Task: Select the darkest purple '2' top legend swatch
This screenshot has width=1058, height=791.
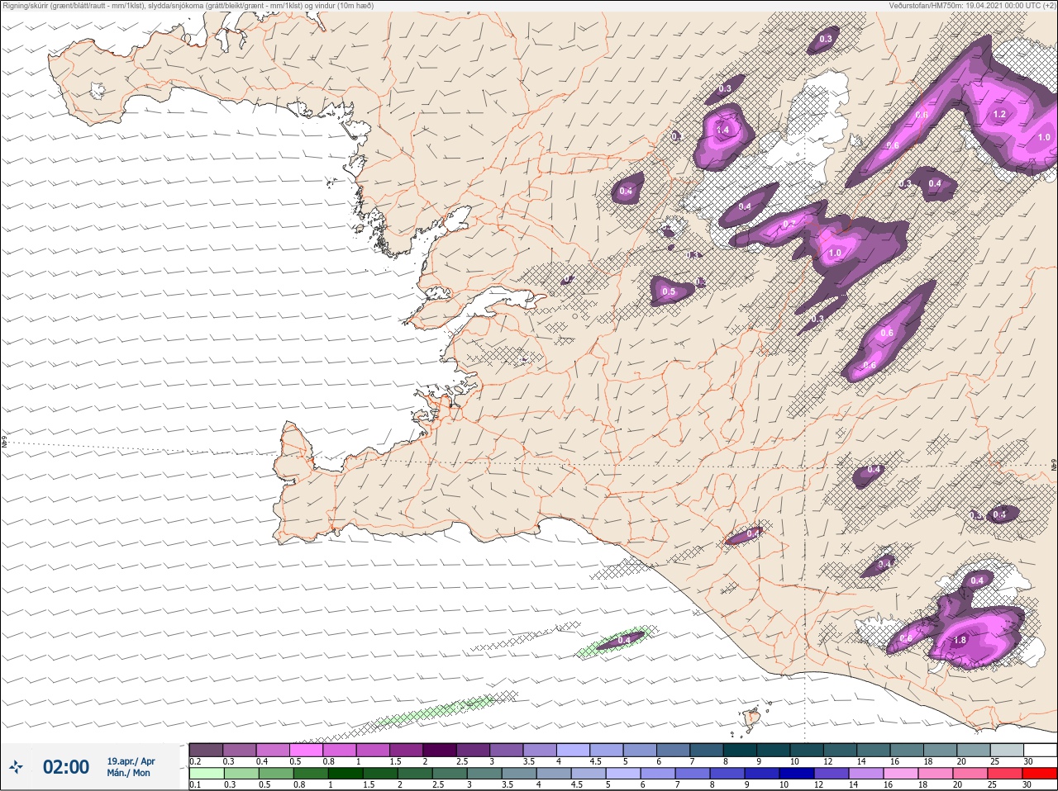Action: [x=440, y=750]
